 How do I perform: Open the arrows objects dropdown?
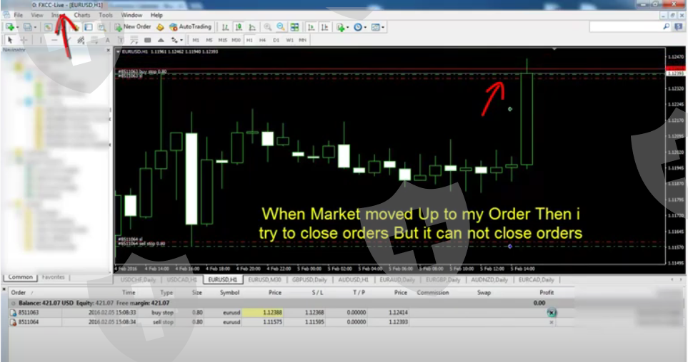(181, 41)
